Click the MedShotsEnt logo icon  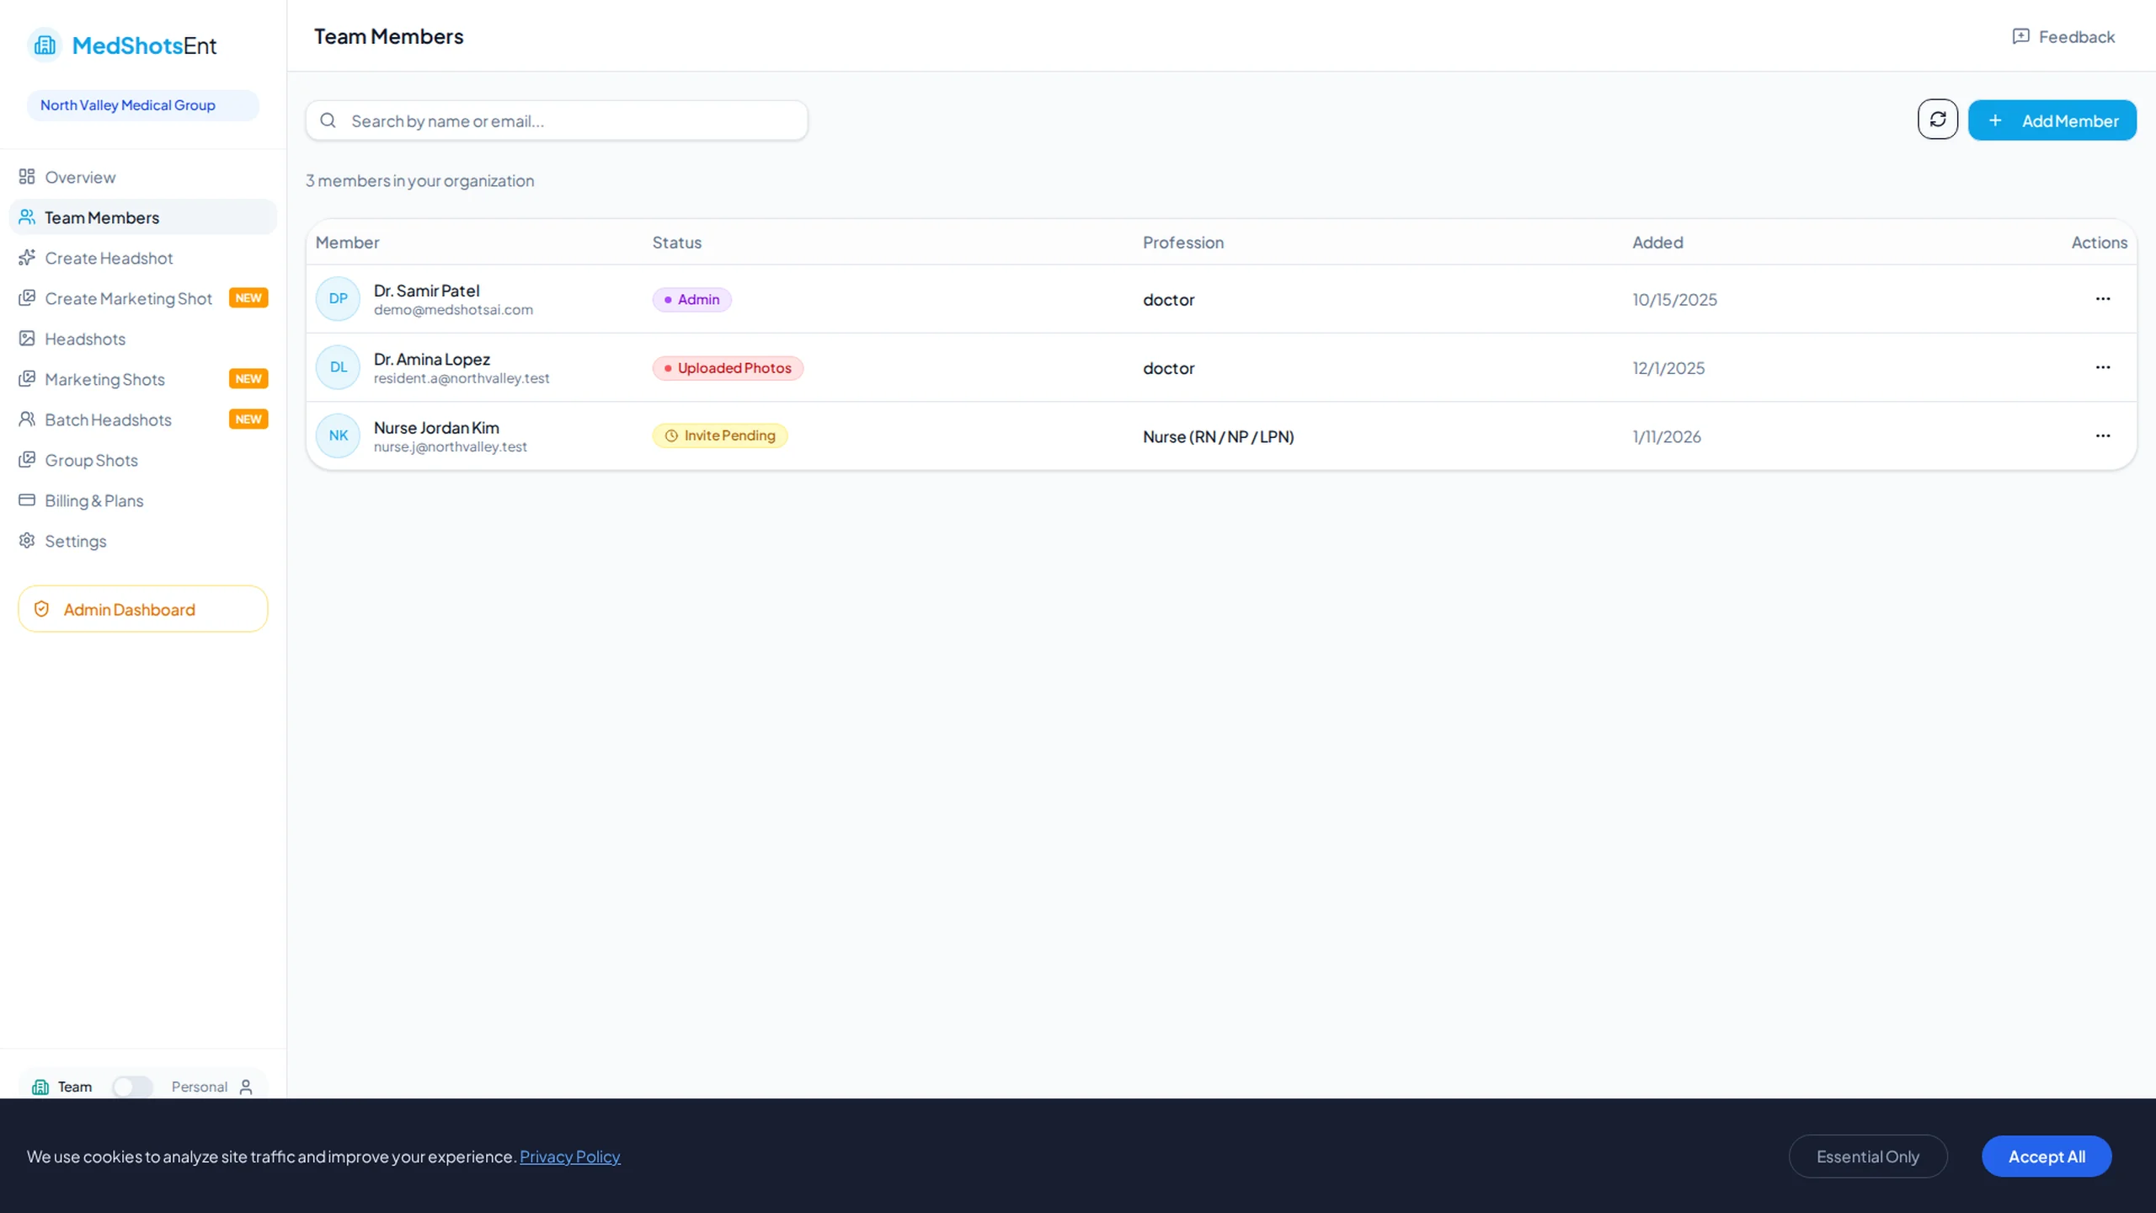point(45,45)
